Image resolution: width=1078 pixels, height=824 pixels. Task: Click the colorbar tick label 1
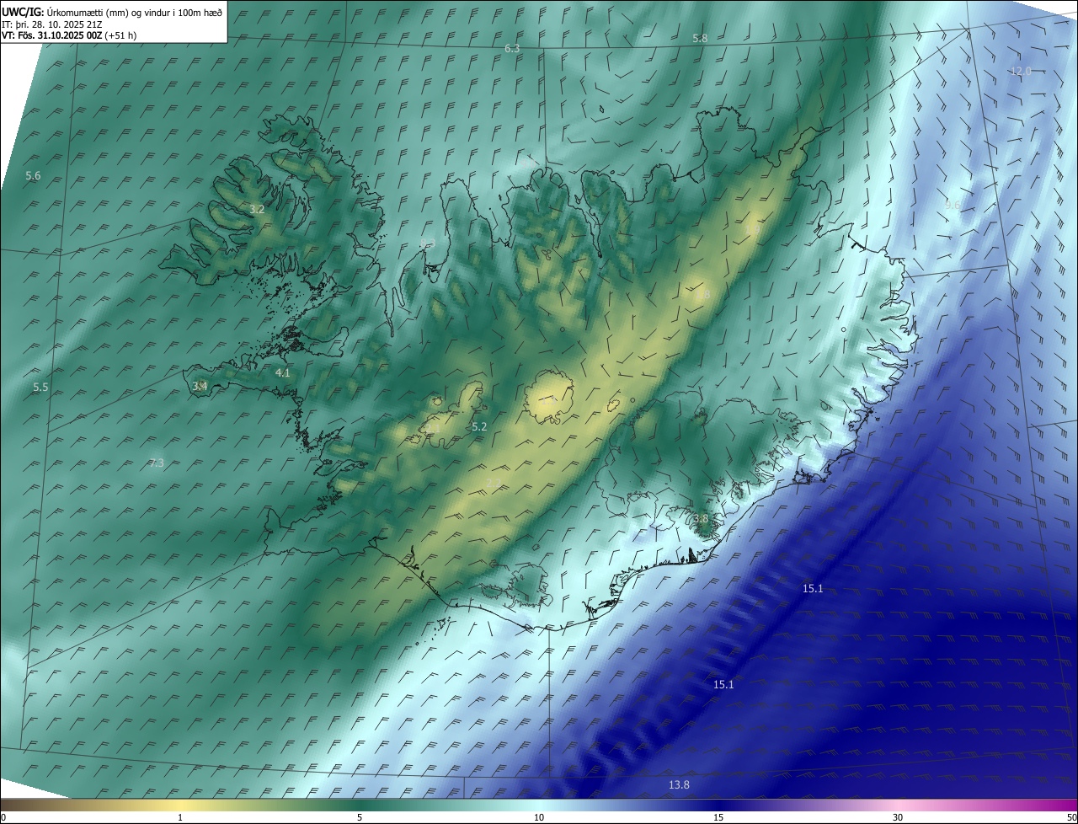tap(180, 817)
